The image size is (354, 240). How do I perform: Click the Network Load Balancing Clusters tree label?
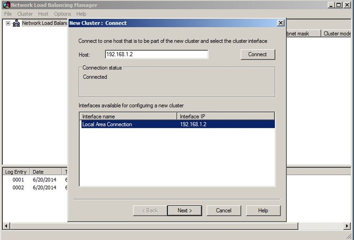click(45, 23)
